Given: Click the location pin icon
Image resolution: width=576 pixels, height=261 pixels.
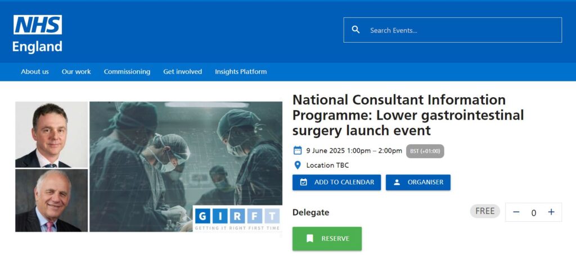Looking at the screenshot, I should pos(298,165).
